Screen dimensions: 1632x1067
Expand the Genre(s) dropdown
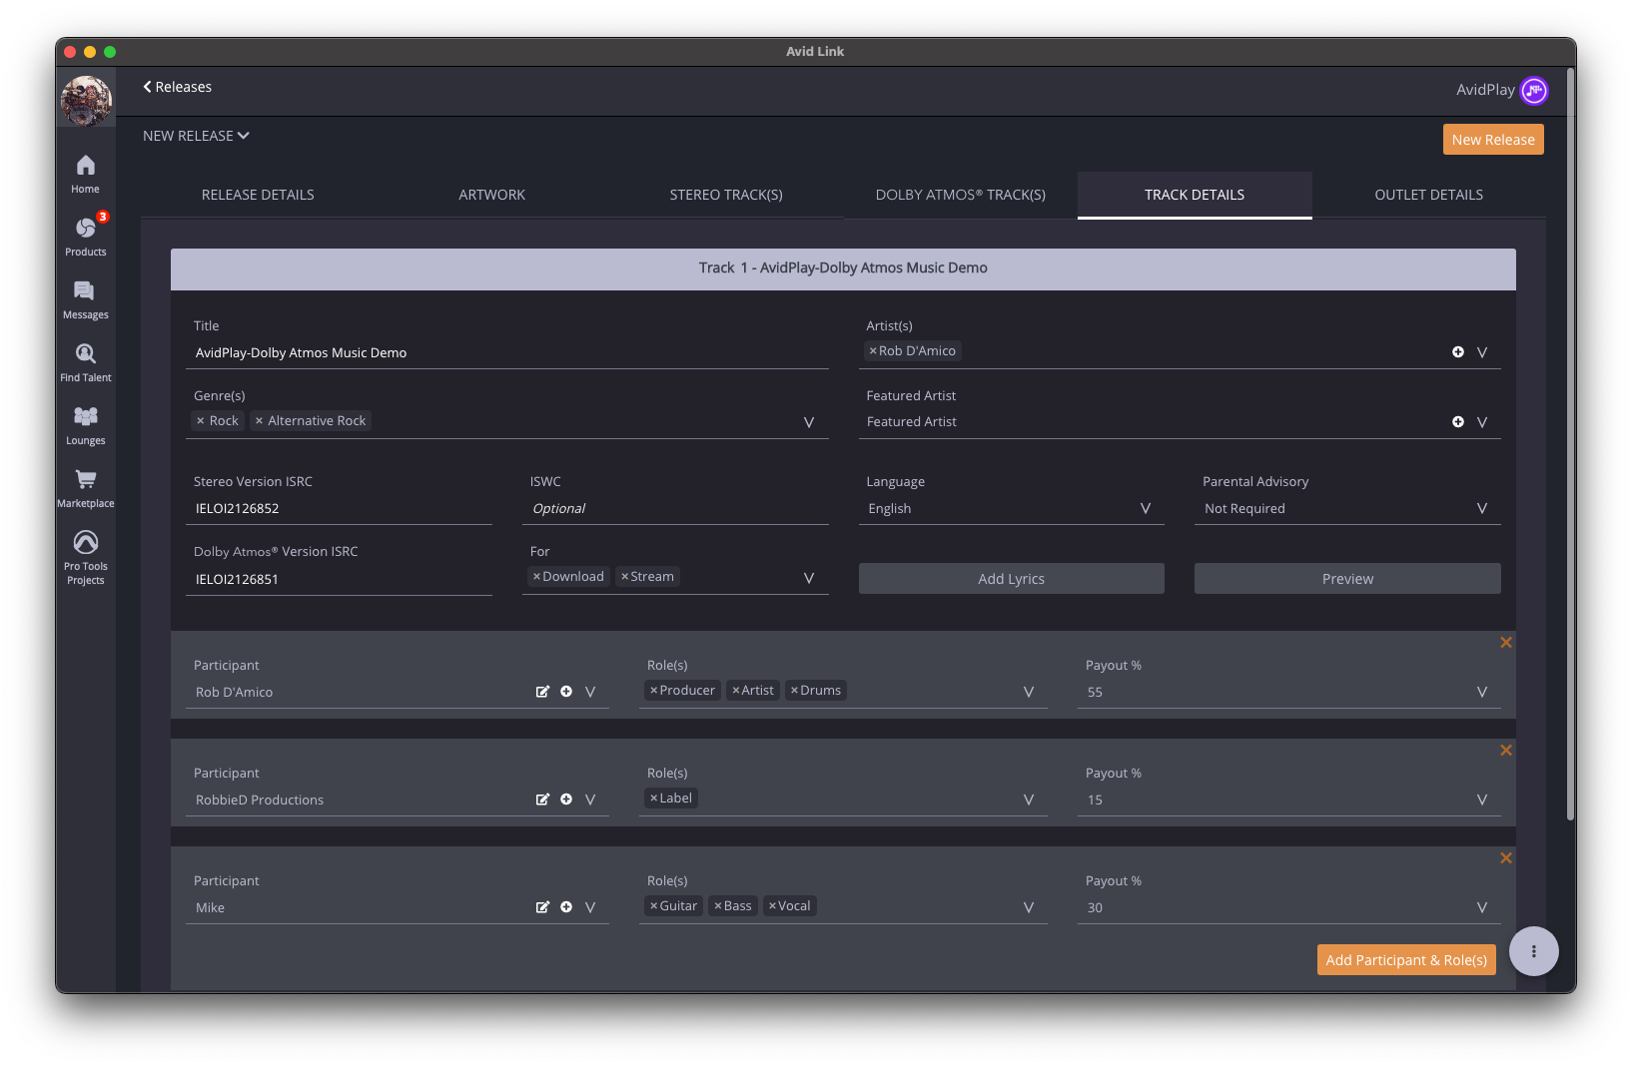click(x=809, y=422)
